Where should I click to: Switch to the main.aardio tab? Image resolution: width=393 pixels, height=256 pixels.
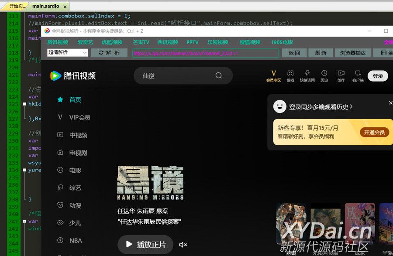point(46,7)
